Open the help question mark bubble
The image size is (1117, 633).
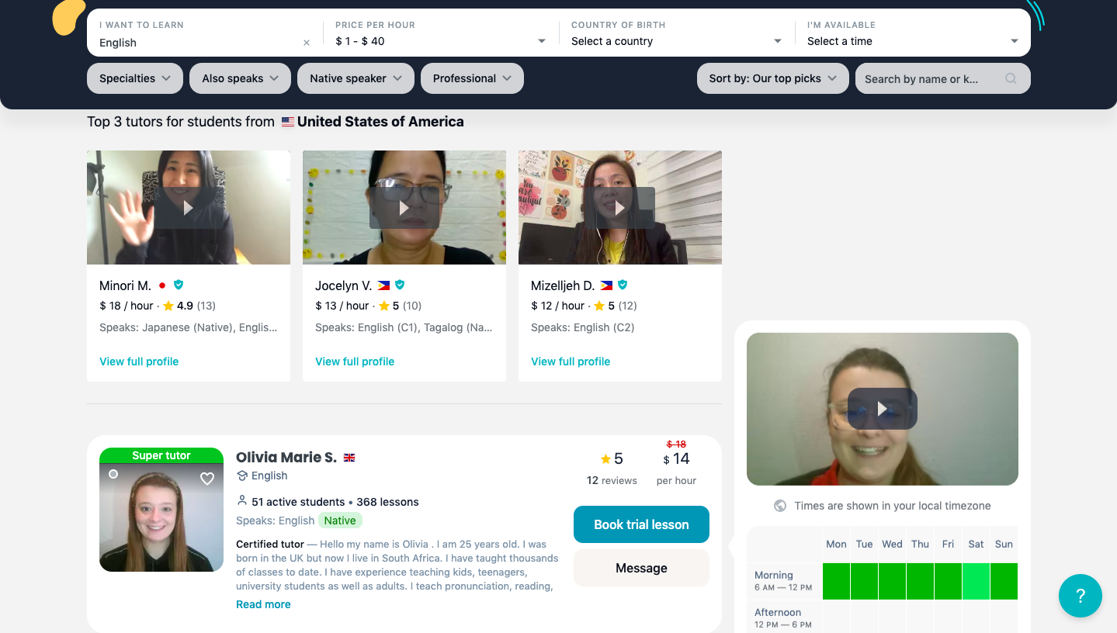click(x=1080, y=596)
